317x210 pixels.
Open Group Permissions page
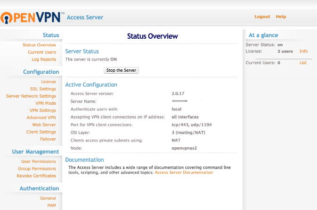point(37,168)
